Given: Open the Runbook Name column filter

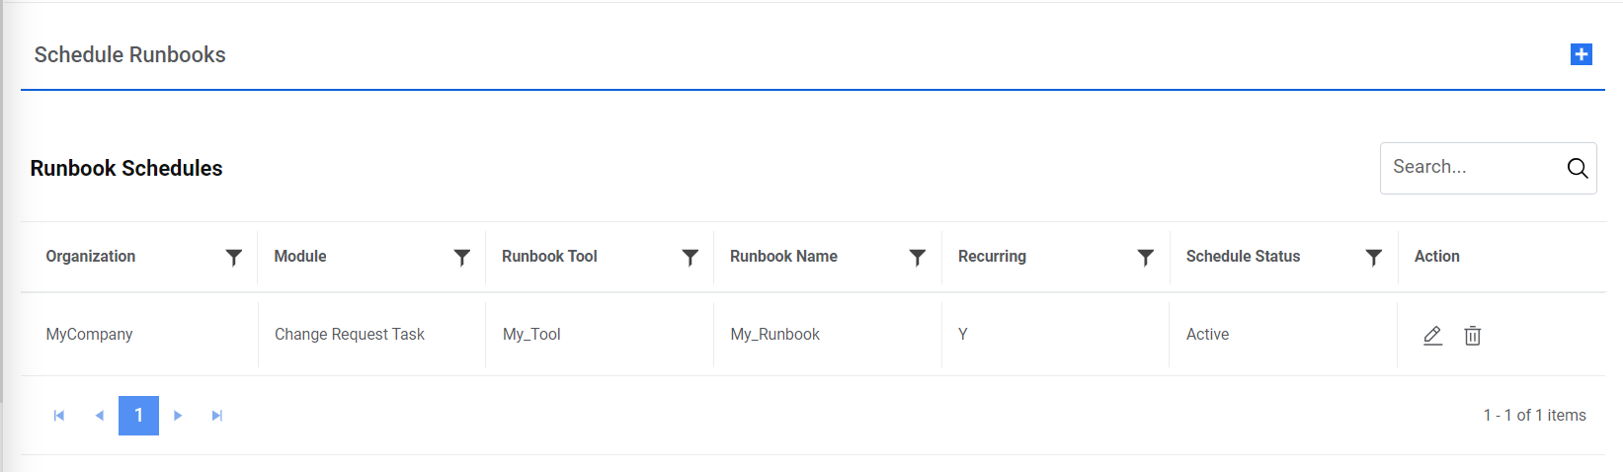Looking at the screenshot, I should (x=918, y=257).
